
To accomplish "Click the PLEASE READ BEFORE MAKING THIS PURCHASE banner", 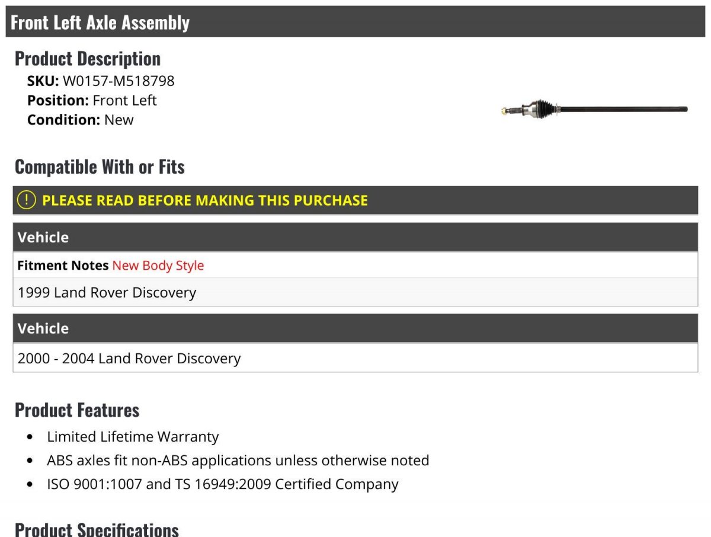I will pos(205,200).
